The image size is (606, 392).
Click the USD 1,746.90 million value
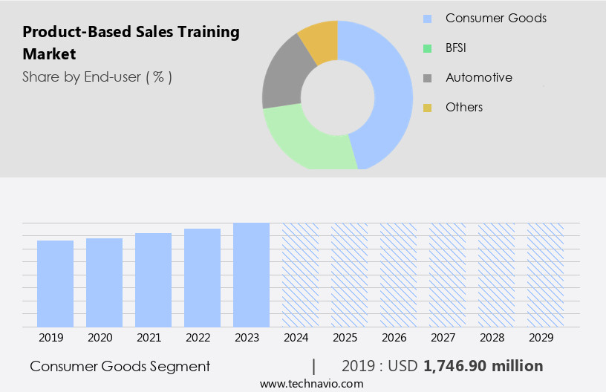tap(483, 366)
